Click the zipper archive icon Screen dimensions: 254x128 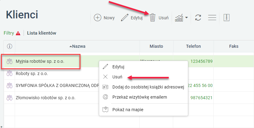point(226,17)
